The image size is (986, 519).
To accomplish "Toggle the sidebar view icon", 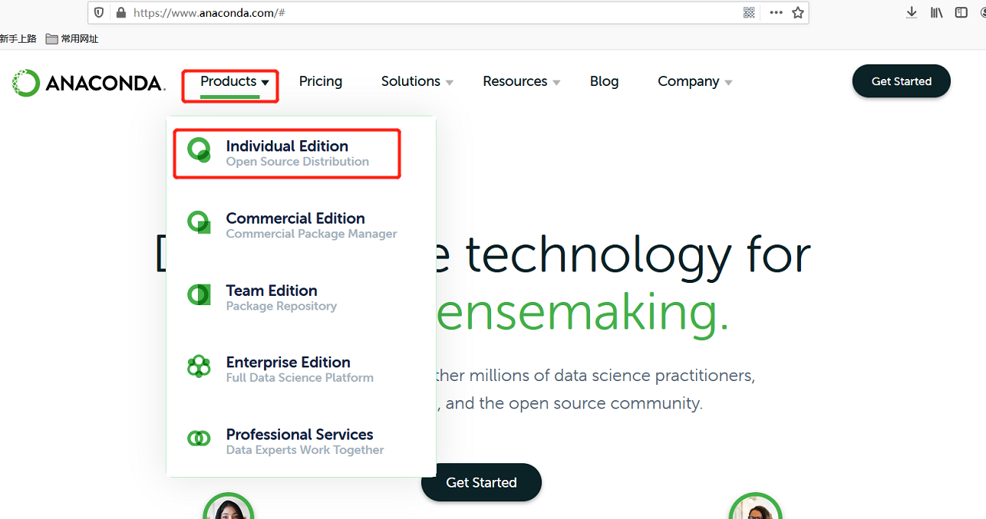I will point(961,12).
